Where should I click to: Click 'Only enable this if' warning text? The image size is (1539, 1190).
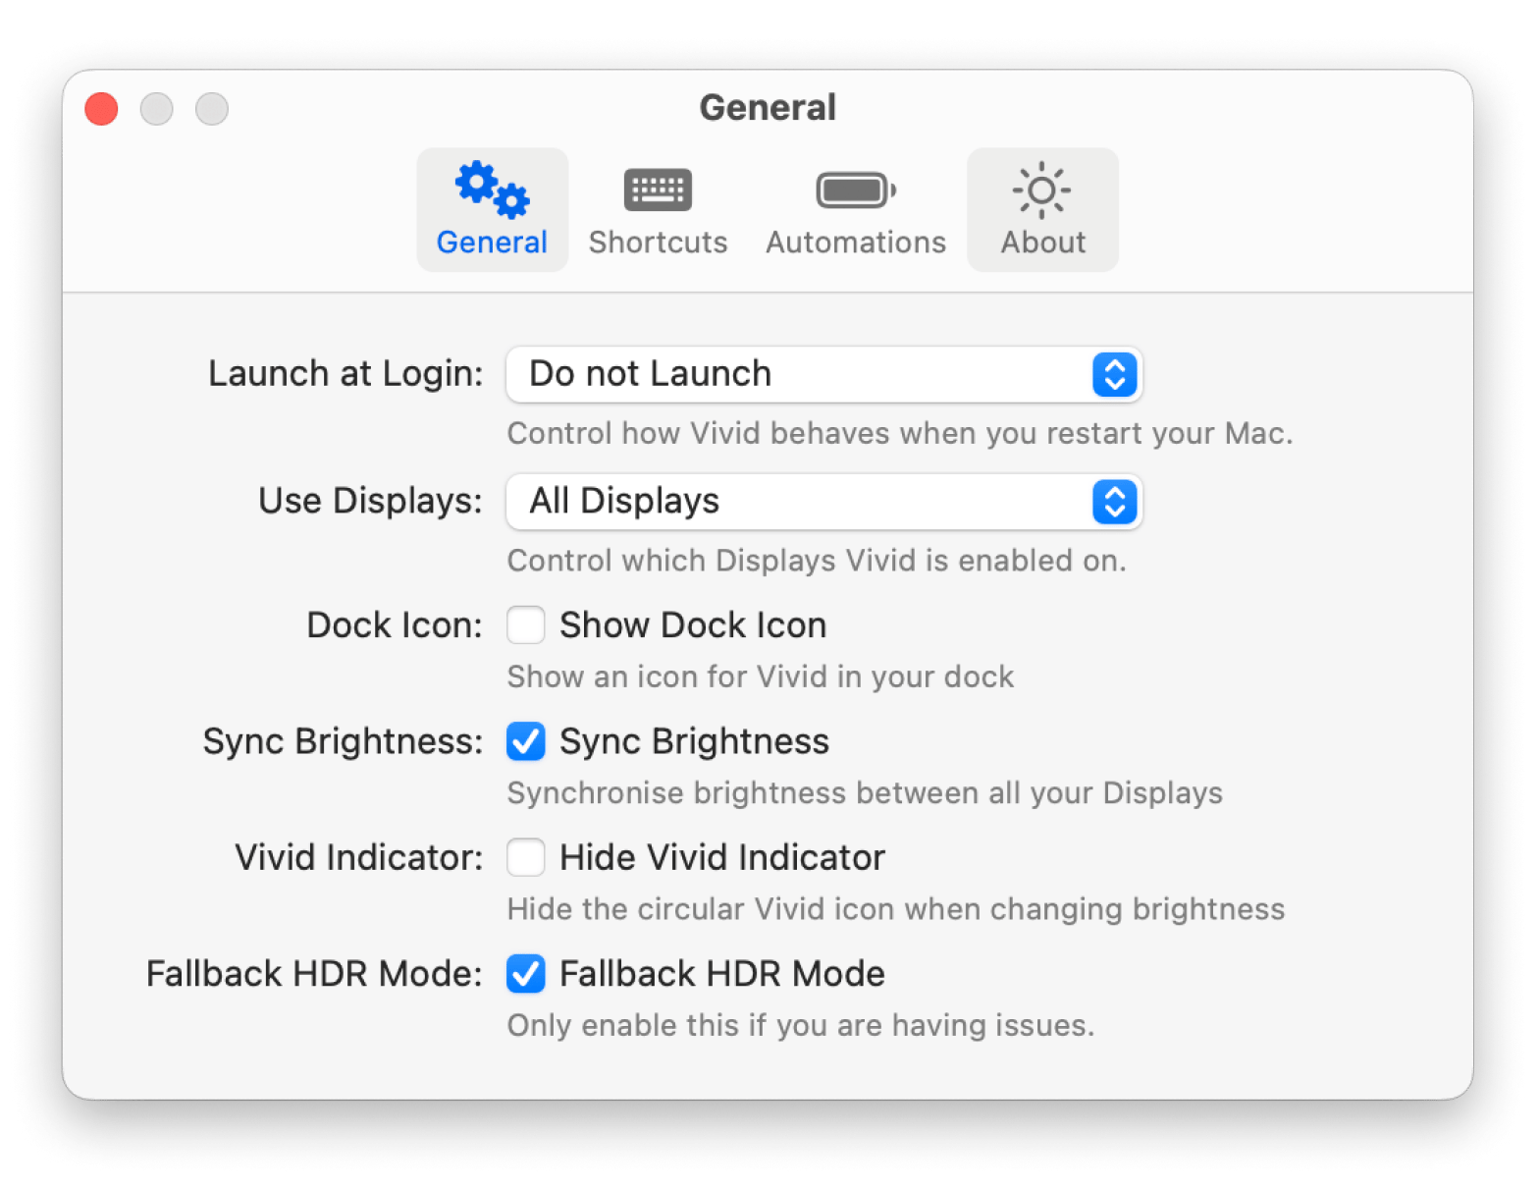click(801, 1025)
